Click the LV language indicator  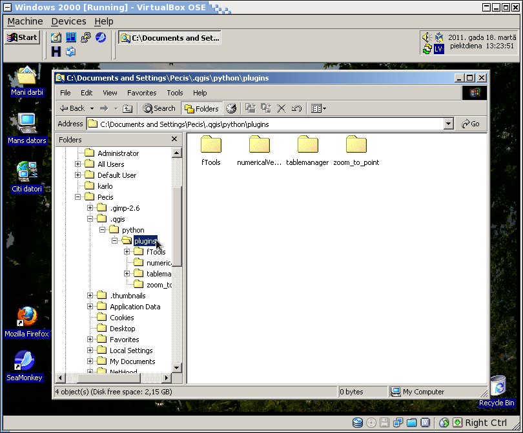(438, 49)
